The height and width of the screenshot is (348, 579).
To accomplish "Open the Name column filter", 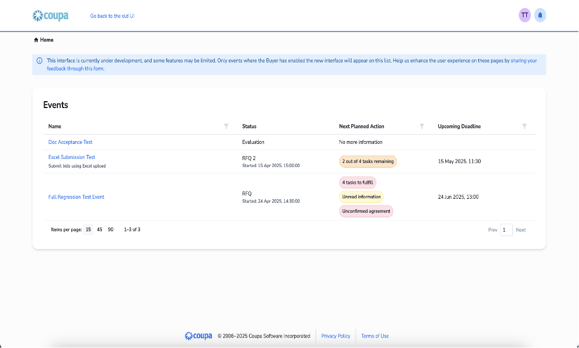I will tap(226, 126).
